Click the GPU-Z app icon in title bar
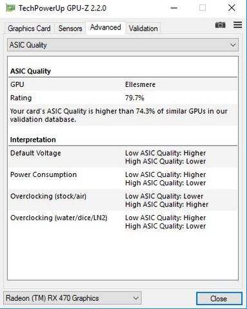 pos(10,8)
